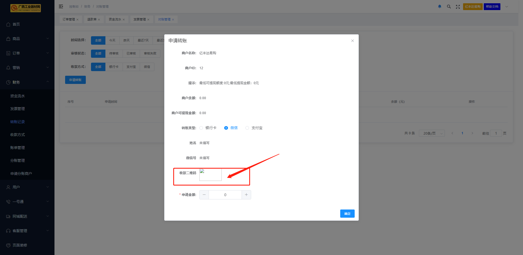The height and width of the screenshot is (255, 523).
Task: Click the 确定 confirm button
Action: coord(347,214)
